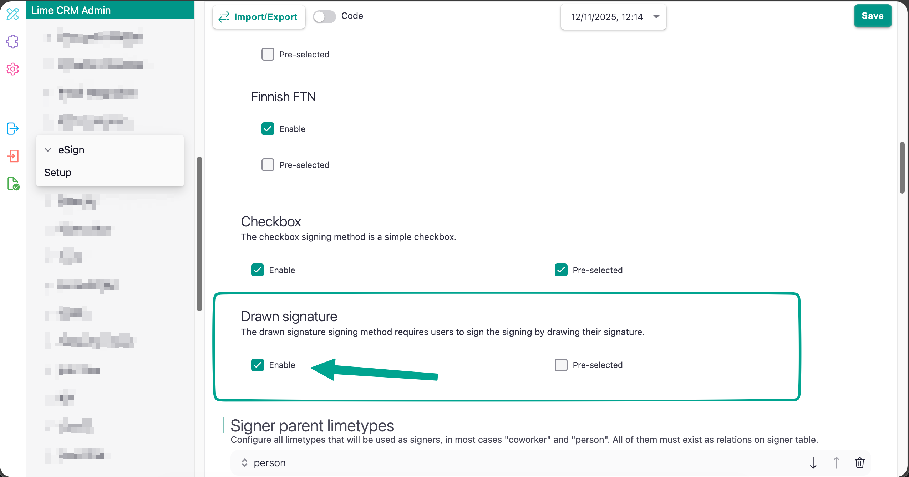Click the Lime CRM logo icon

point(13,14)
